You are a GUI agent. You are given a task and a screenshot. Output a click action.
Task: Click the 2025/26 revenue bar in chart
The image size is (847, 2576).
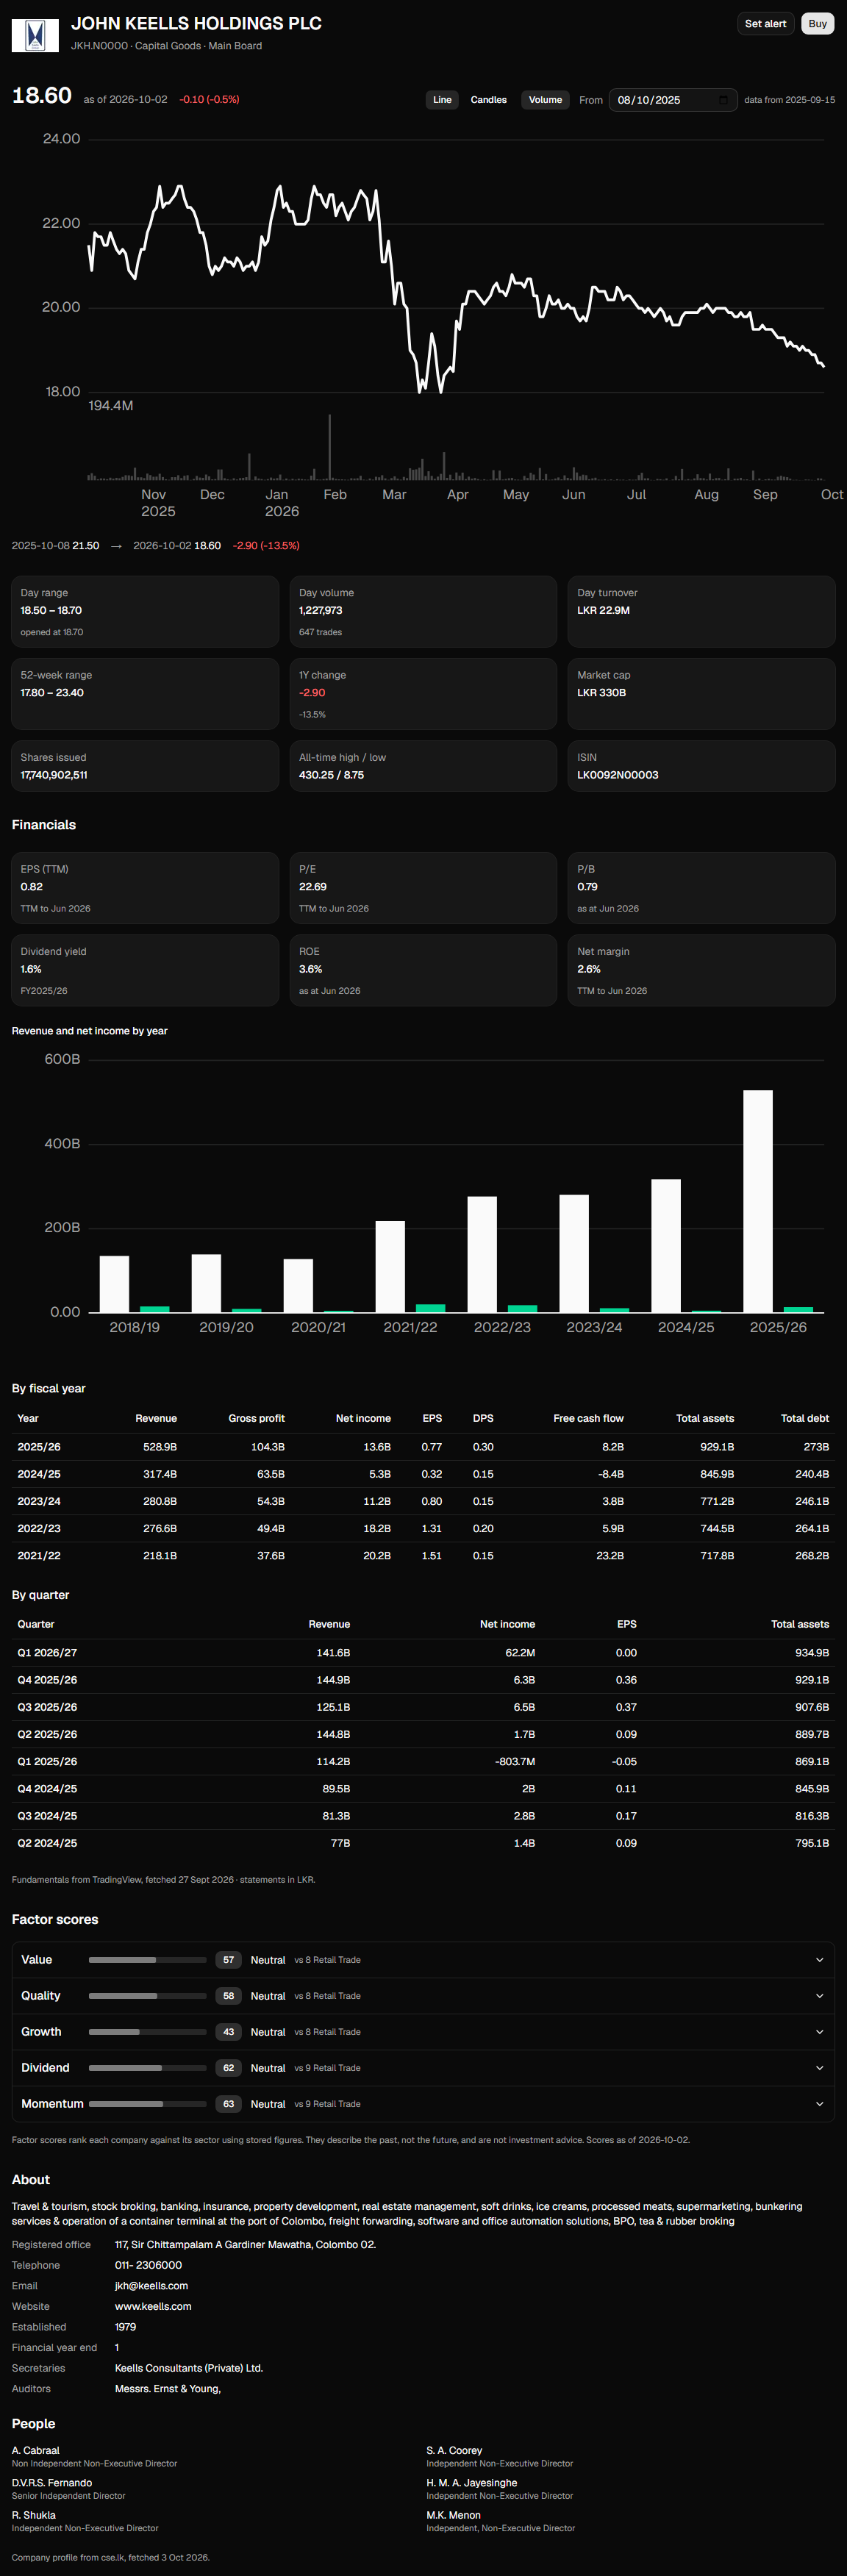pyautogui.click(x=758, y=1201)
